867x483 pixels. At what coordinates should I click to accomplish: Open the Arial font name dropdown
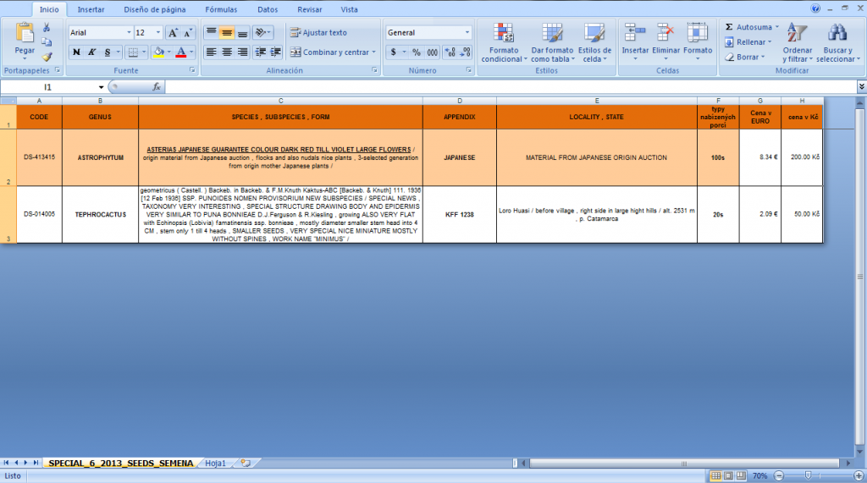(x=129, y=33)
